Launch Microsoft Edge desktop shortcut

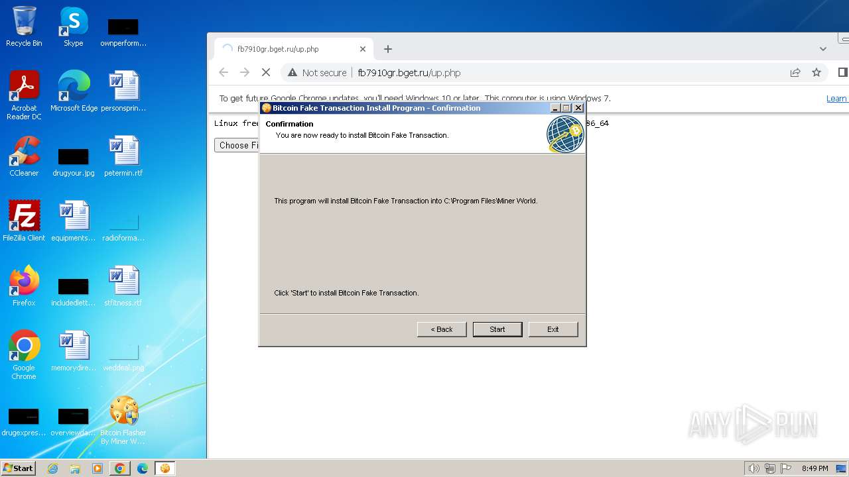point(74,91)
